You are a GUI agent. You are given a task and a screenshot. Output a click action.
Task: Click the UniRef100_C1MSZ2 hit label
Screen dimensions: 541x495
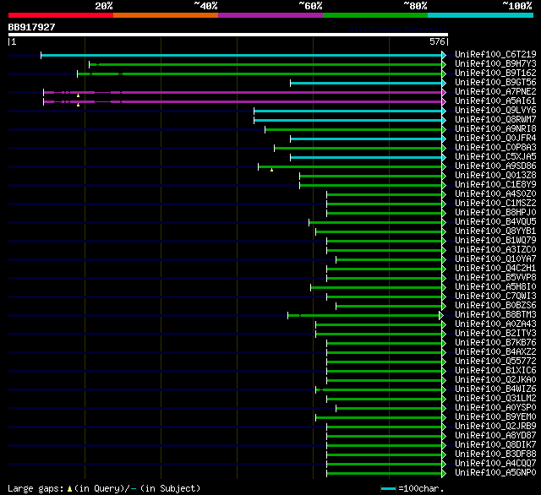(495, 204)
